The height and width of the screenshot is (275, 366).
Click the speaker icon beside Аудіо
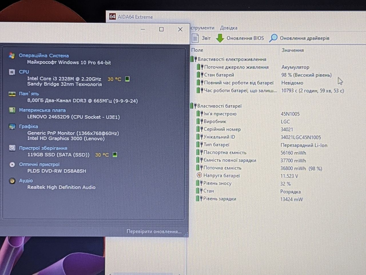point(12,181)
